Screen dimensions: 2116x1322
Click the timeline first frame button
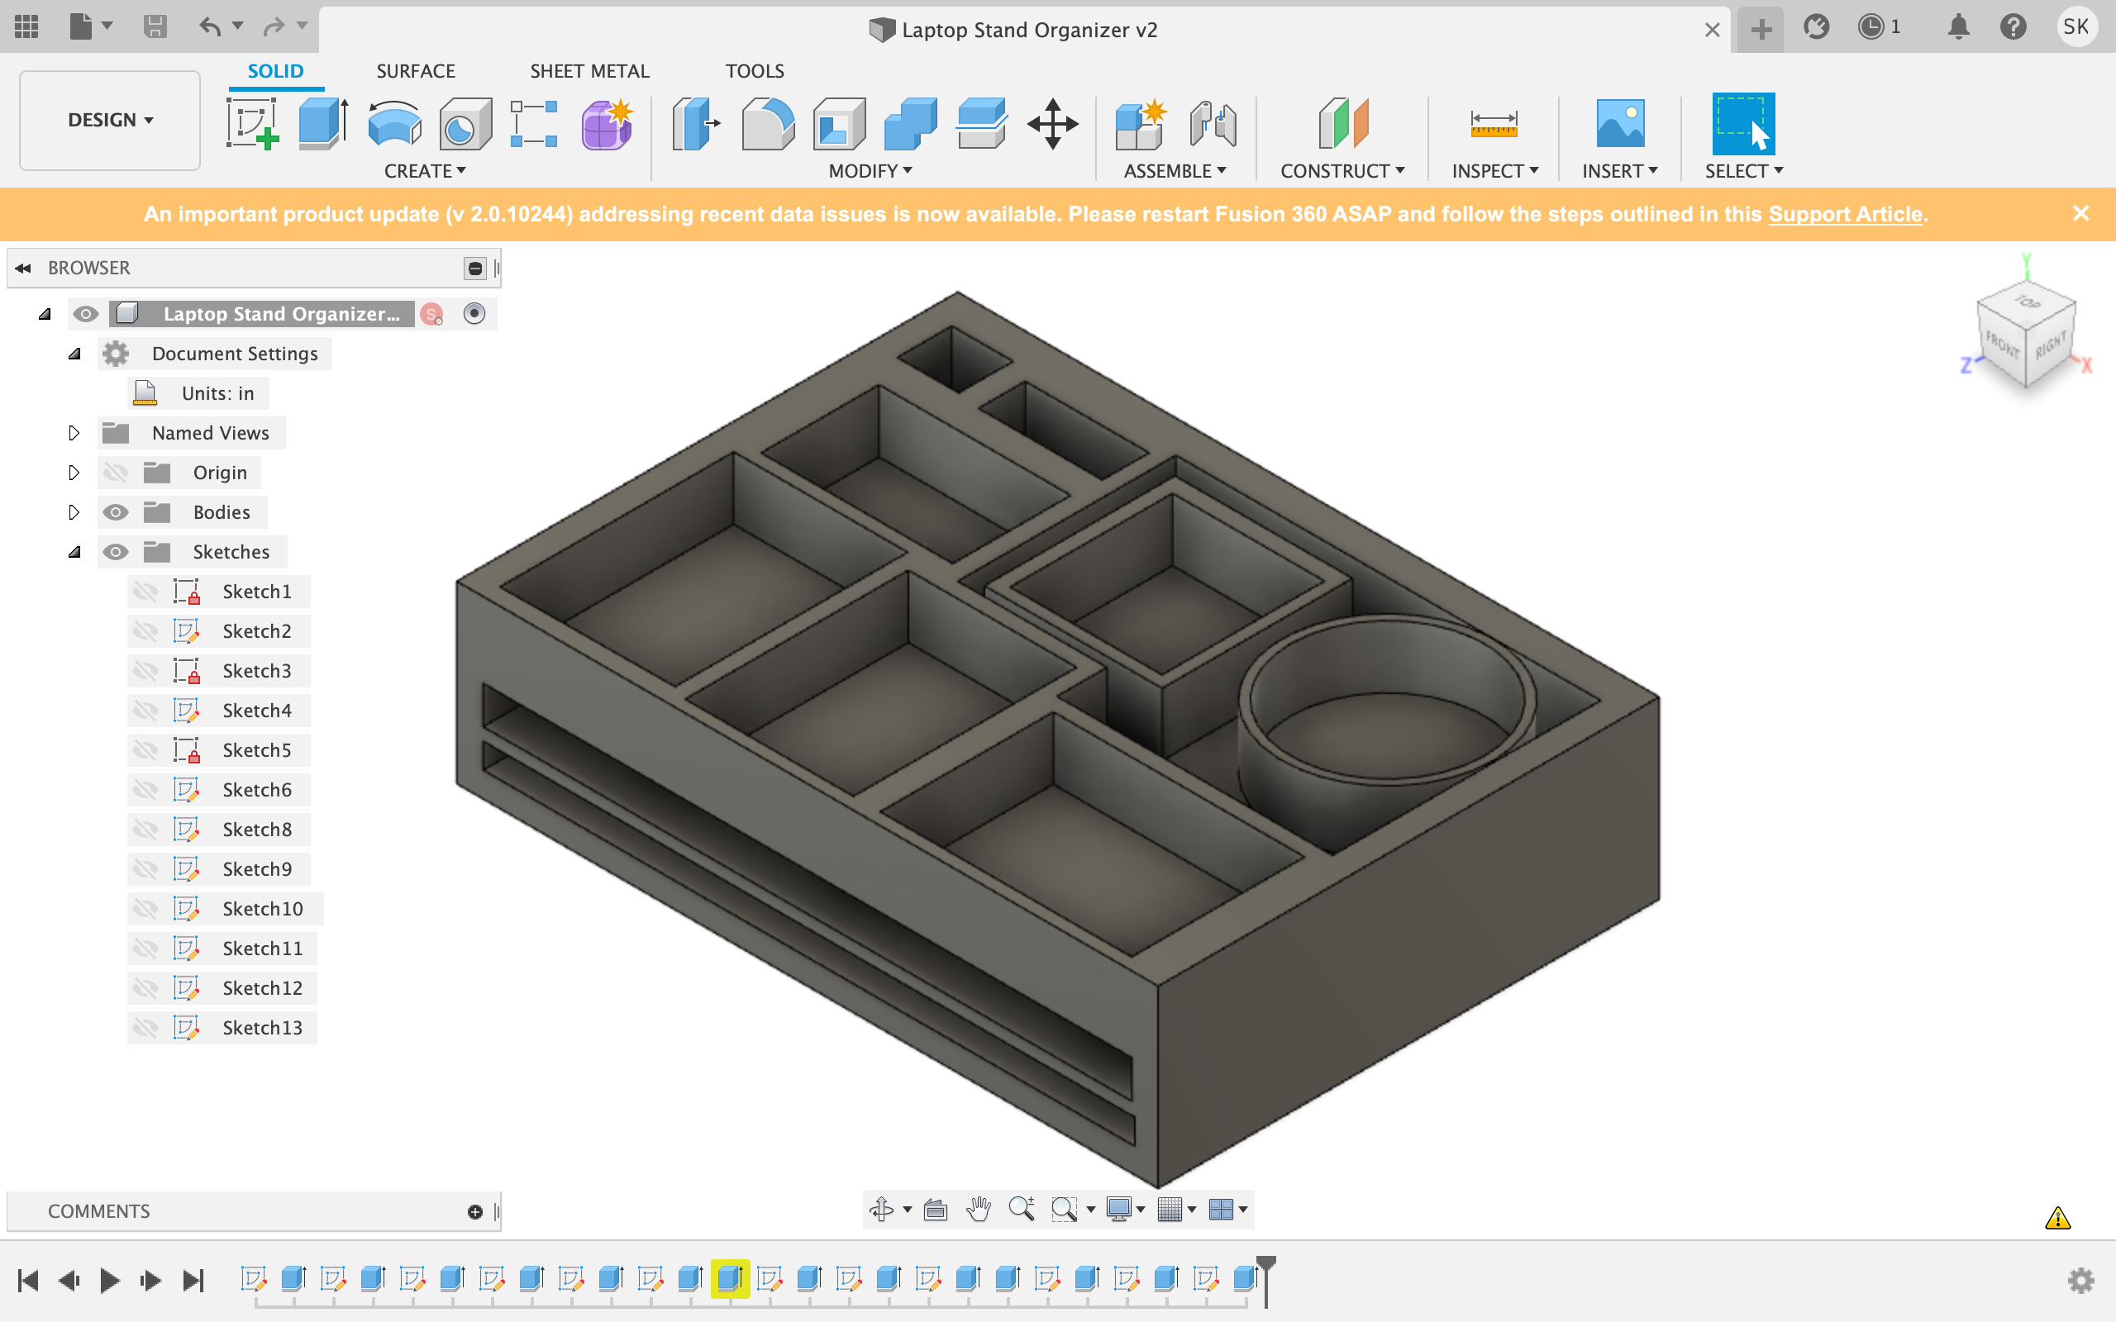coord(27,1278)
